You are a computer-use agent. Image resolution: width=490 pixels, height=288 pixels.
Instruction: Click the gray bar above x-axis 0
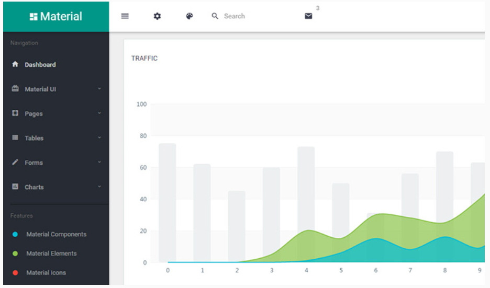[x=168, y=202]
